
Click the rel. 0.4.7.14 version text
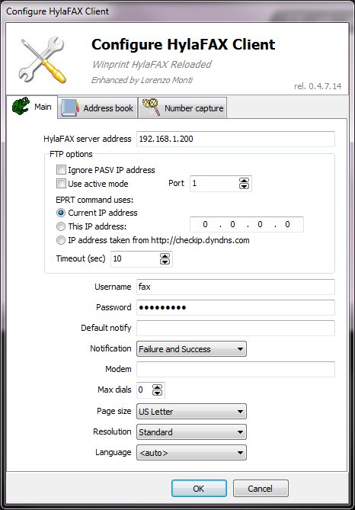coord(318,86)
